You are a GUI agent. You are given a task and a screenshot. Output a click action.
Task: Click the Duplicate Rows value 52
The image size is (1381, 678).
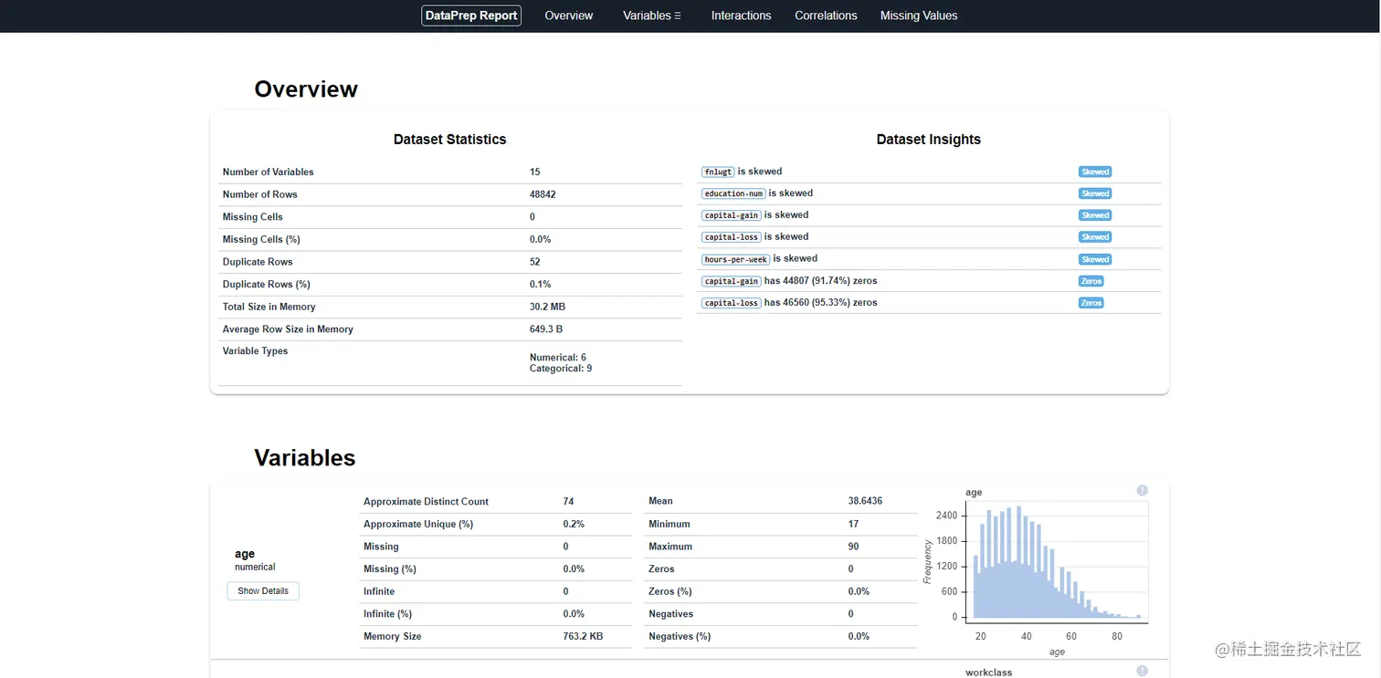(x=535, y=262)
